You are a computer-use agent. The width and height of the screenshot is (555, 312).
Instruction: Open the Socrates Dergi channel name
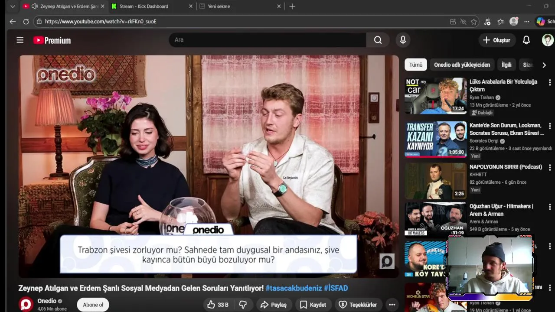(x=484, y=141)
